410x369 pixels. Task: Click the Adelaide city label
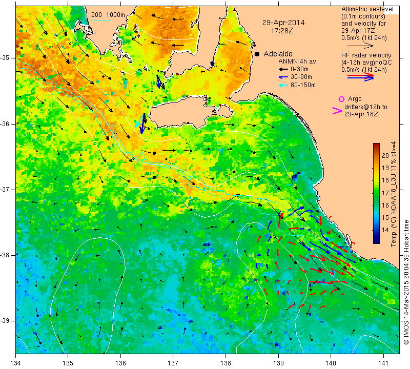(x=278, y=54)
